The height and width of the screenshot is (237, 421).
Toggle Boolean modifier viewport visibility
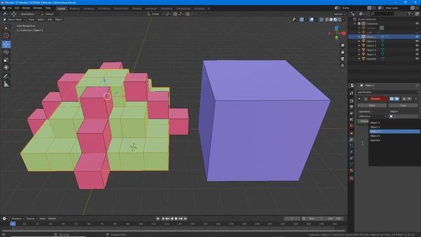tap(397, 99)
